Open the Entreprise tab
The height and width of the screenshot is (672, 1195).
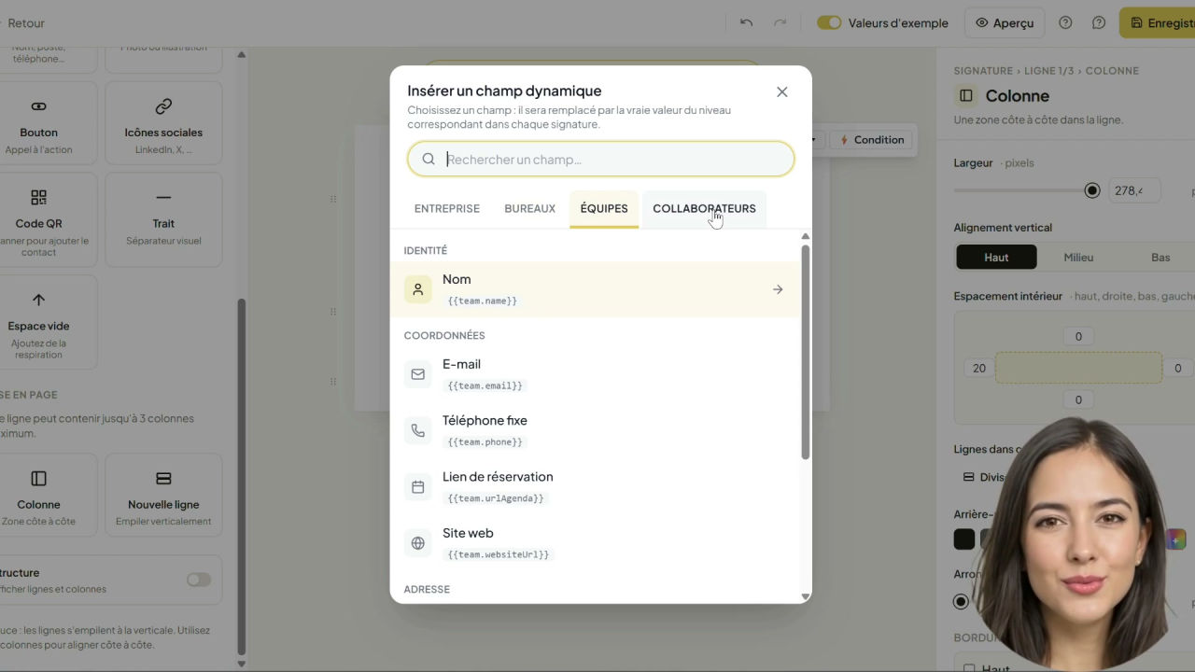447,208
